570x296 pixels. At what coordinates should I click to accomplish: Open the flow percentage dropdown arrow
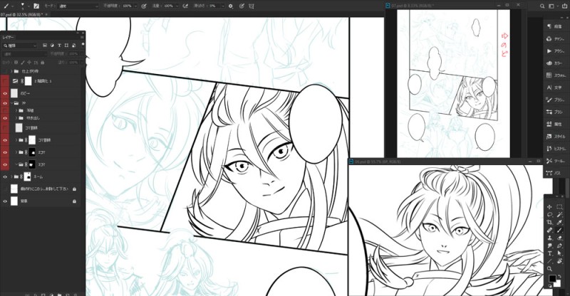177,6
